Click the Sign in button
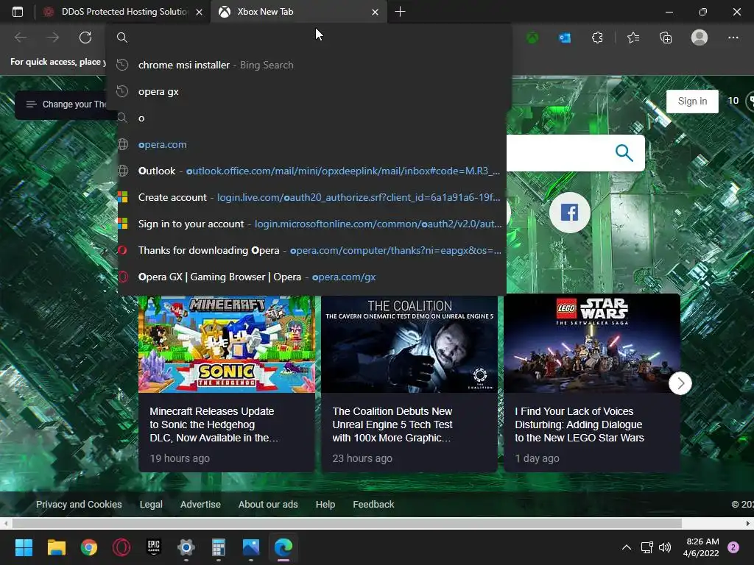The width and height of the screenshot is (754, 565). coord(692,101)
